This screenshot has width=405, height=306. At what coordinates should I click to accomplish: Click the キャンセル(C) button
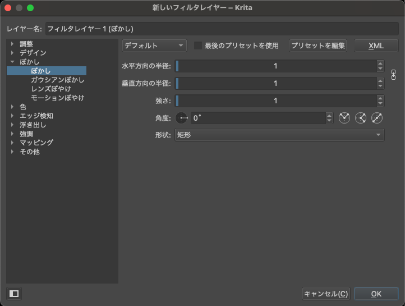pyautogui.click(x=326, y=294)
